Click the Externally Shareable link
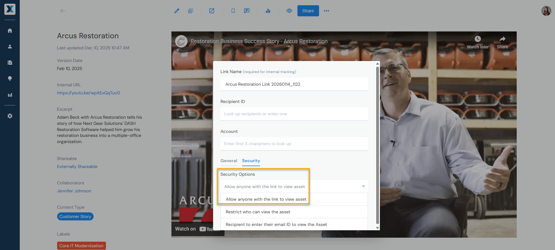555x250 pixels. [x=77, y=166]
